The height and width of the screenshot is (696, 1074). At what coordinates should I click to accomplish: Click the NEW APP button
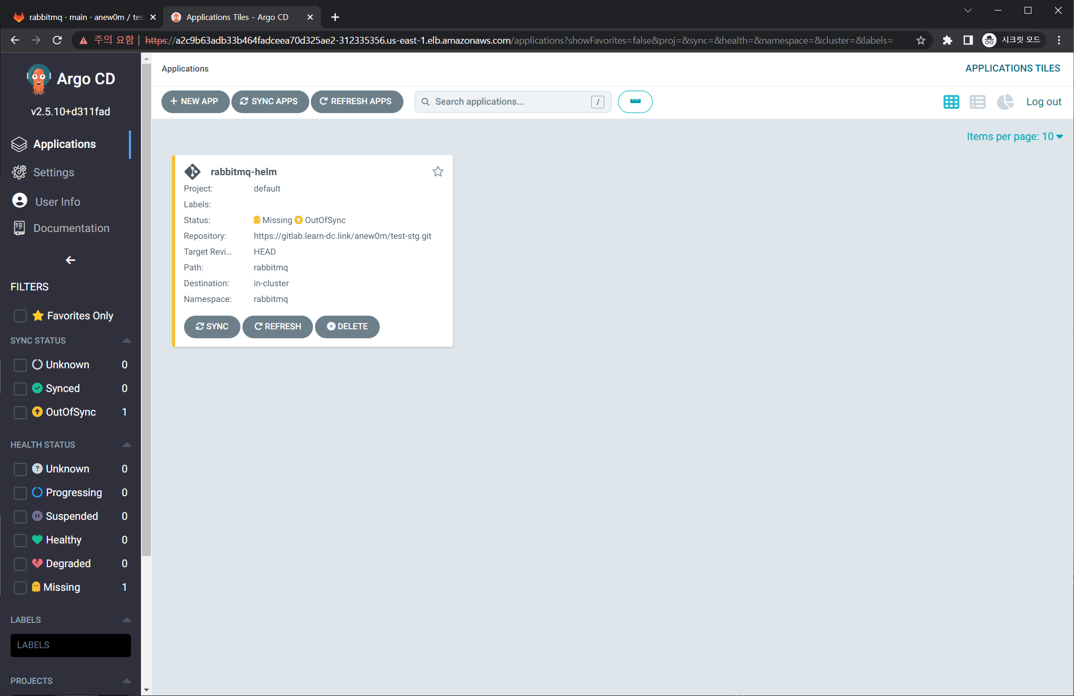coord(195,102)
